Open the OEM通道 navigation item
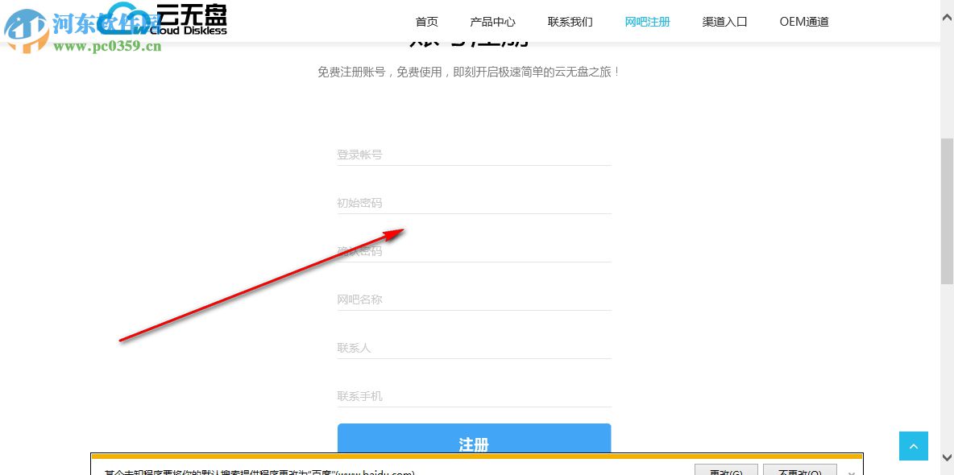Viewport: 954px width, 475px height. point(803,22)
